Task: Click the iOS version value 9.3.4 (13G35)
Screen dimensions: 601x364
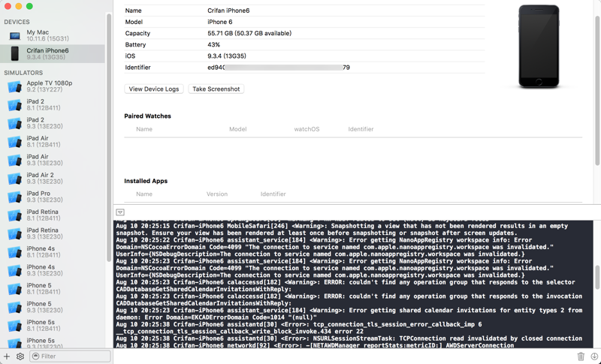Action: click(x=227, y=56)
